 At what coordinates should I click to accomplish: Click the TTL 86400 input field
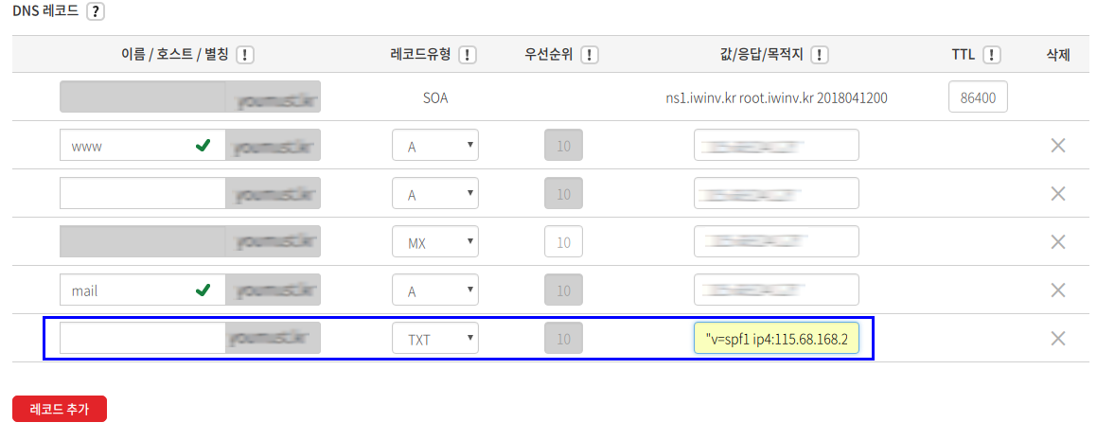tap(978, 97)
